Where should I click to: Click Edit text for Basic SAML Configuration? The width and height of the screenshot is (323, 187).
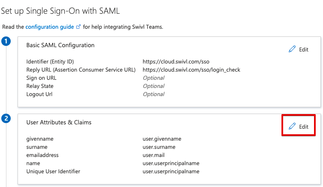tap(304, 49)
